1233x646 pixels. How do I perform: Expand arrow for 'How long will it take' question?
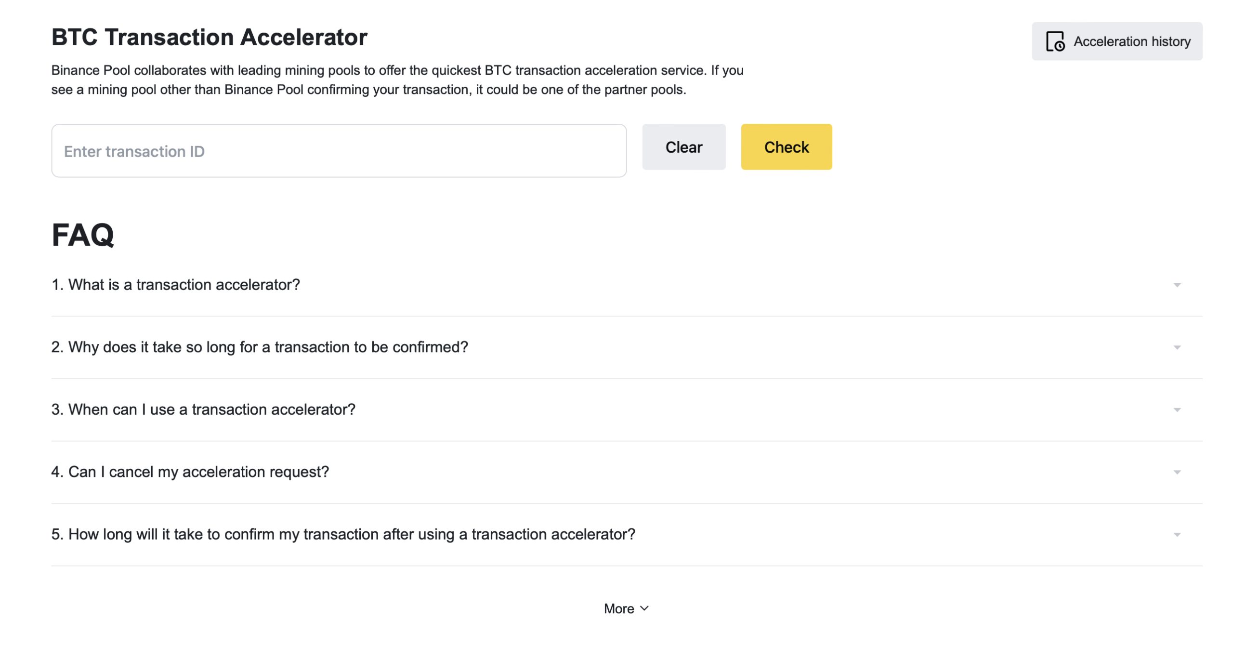coord(1176,534)
